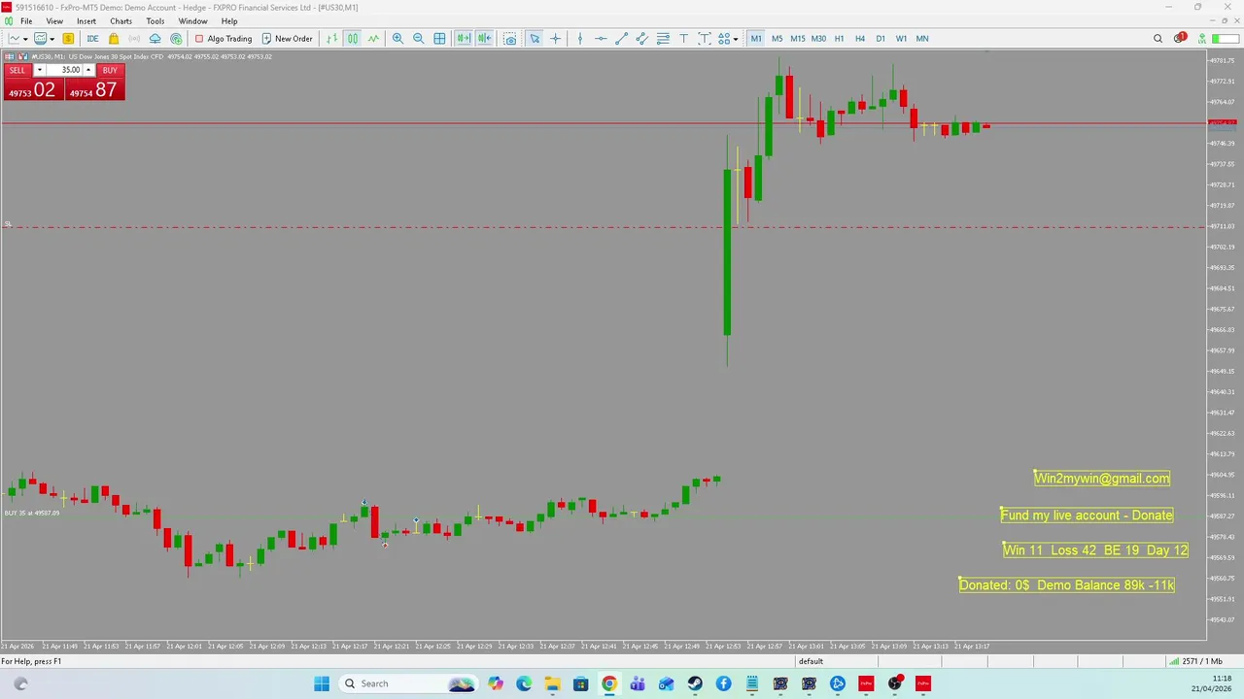The width and height of the screenshot is (1244, 699).
Task: Switch chart to bar chart view
Action: tap(331, 39)
